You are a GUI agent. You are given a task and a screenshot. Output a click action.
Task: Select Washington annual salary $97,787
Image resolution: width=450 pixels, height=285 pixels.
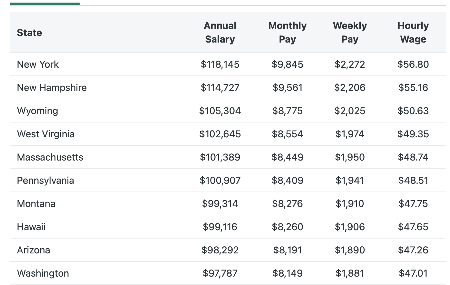(220, 273)
